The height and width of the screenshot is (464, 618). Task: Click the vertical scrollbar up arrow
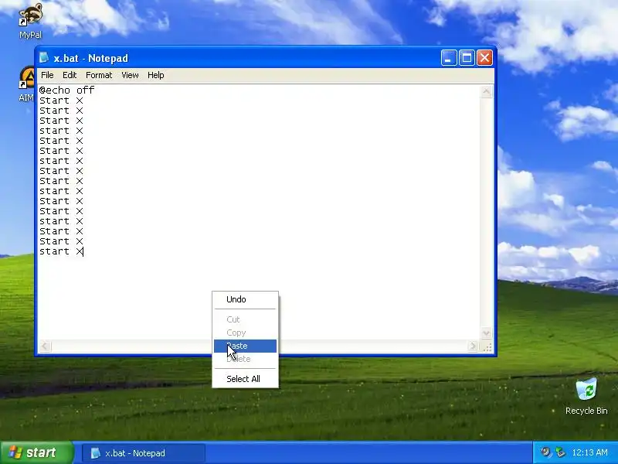click(487, 91)
